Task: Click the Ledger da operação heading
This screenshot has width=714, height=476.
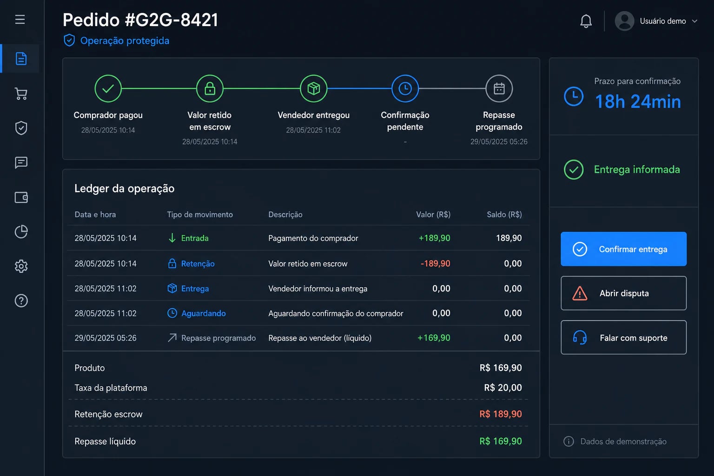Action: tap(125, 188)
